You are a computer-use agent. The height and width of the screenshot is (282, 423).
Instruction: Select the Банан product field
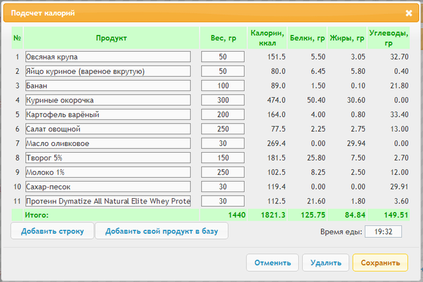tap(108, 86)
